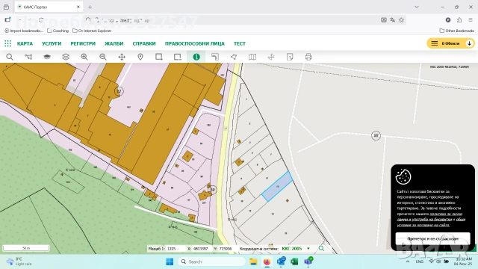Open the КАРТА menu
This screenshot has width=478, height=269.
(25, 43)
